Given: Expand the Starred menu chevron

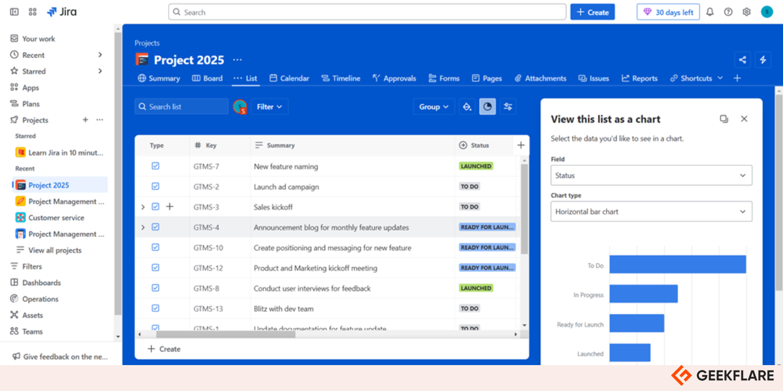Looking at the screenshot, I should tap(100, 71).
